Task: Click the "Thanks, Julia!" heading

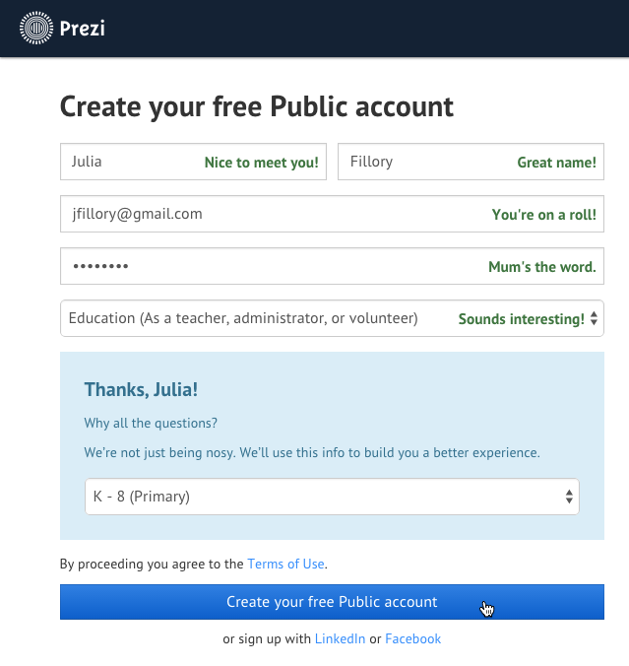Action: pos(141,389)
